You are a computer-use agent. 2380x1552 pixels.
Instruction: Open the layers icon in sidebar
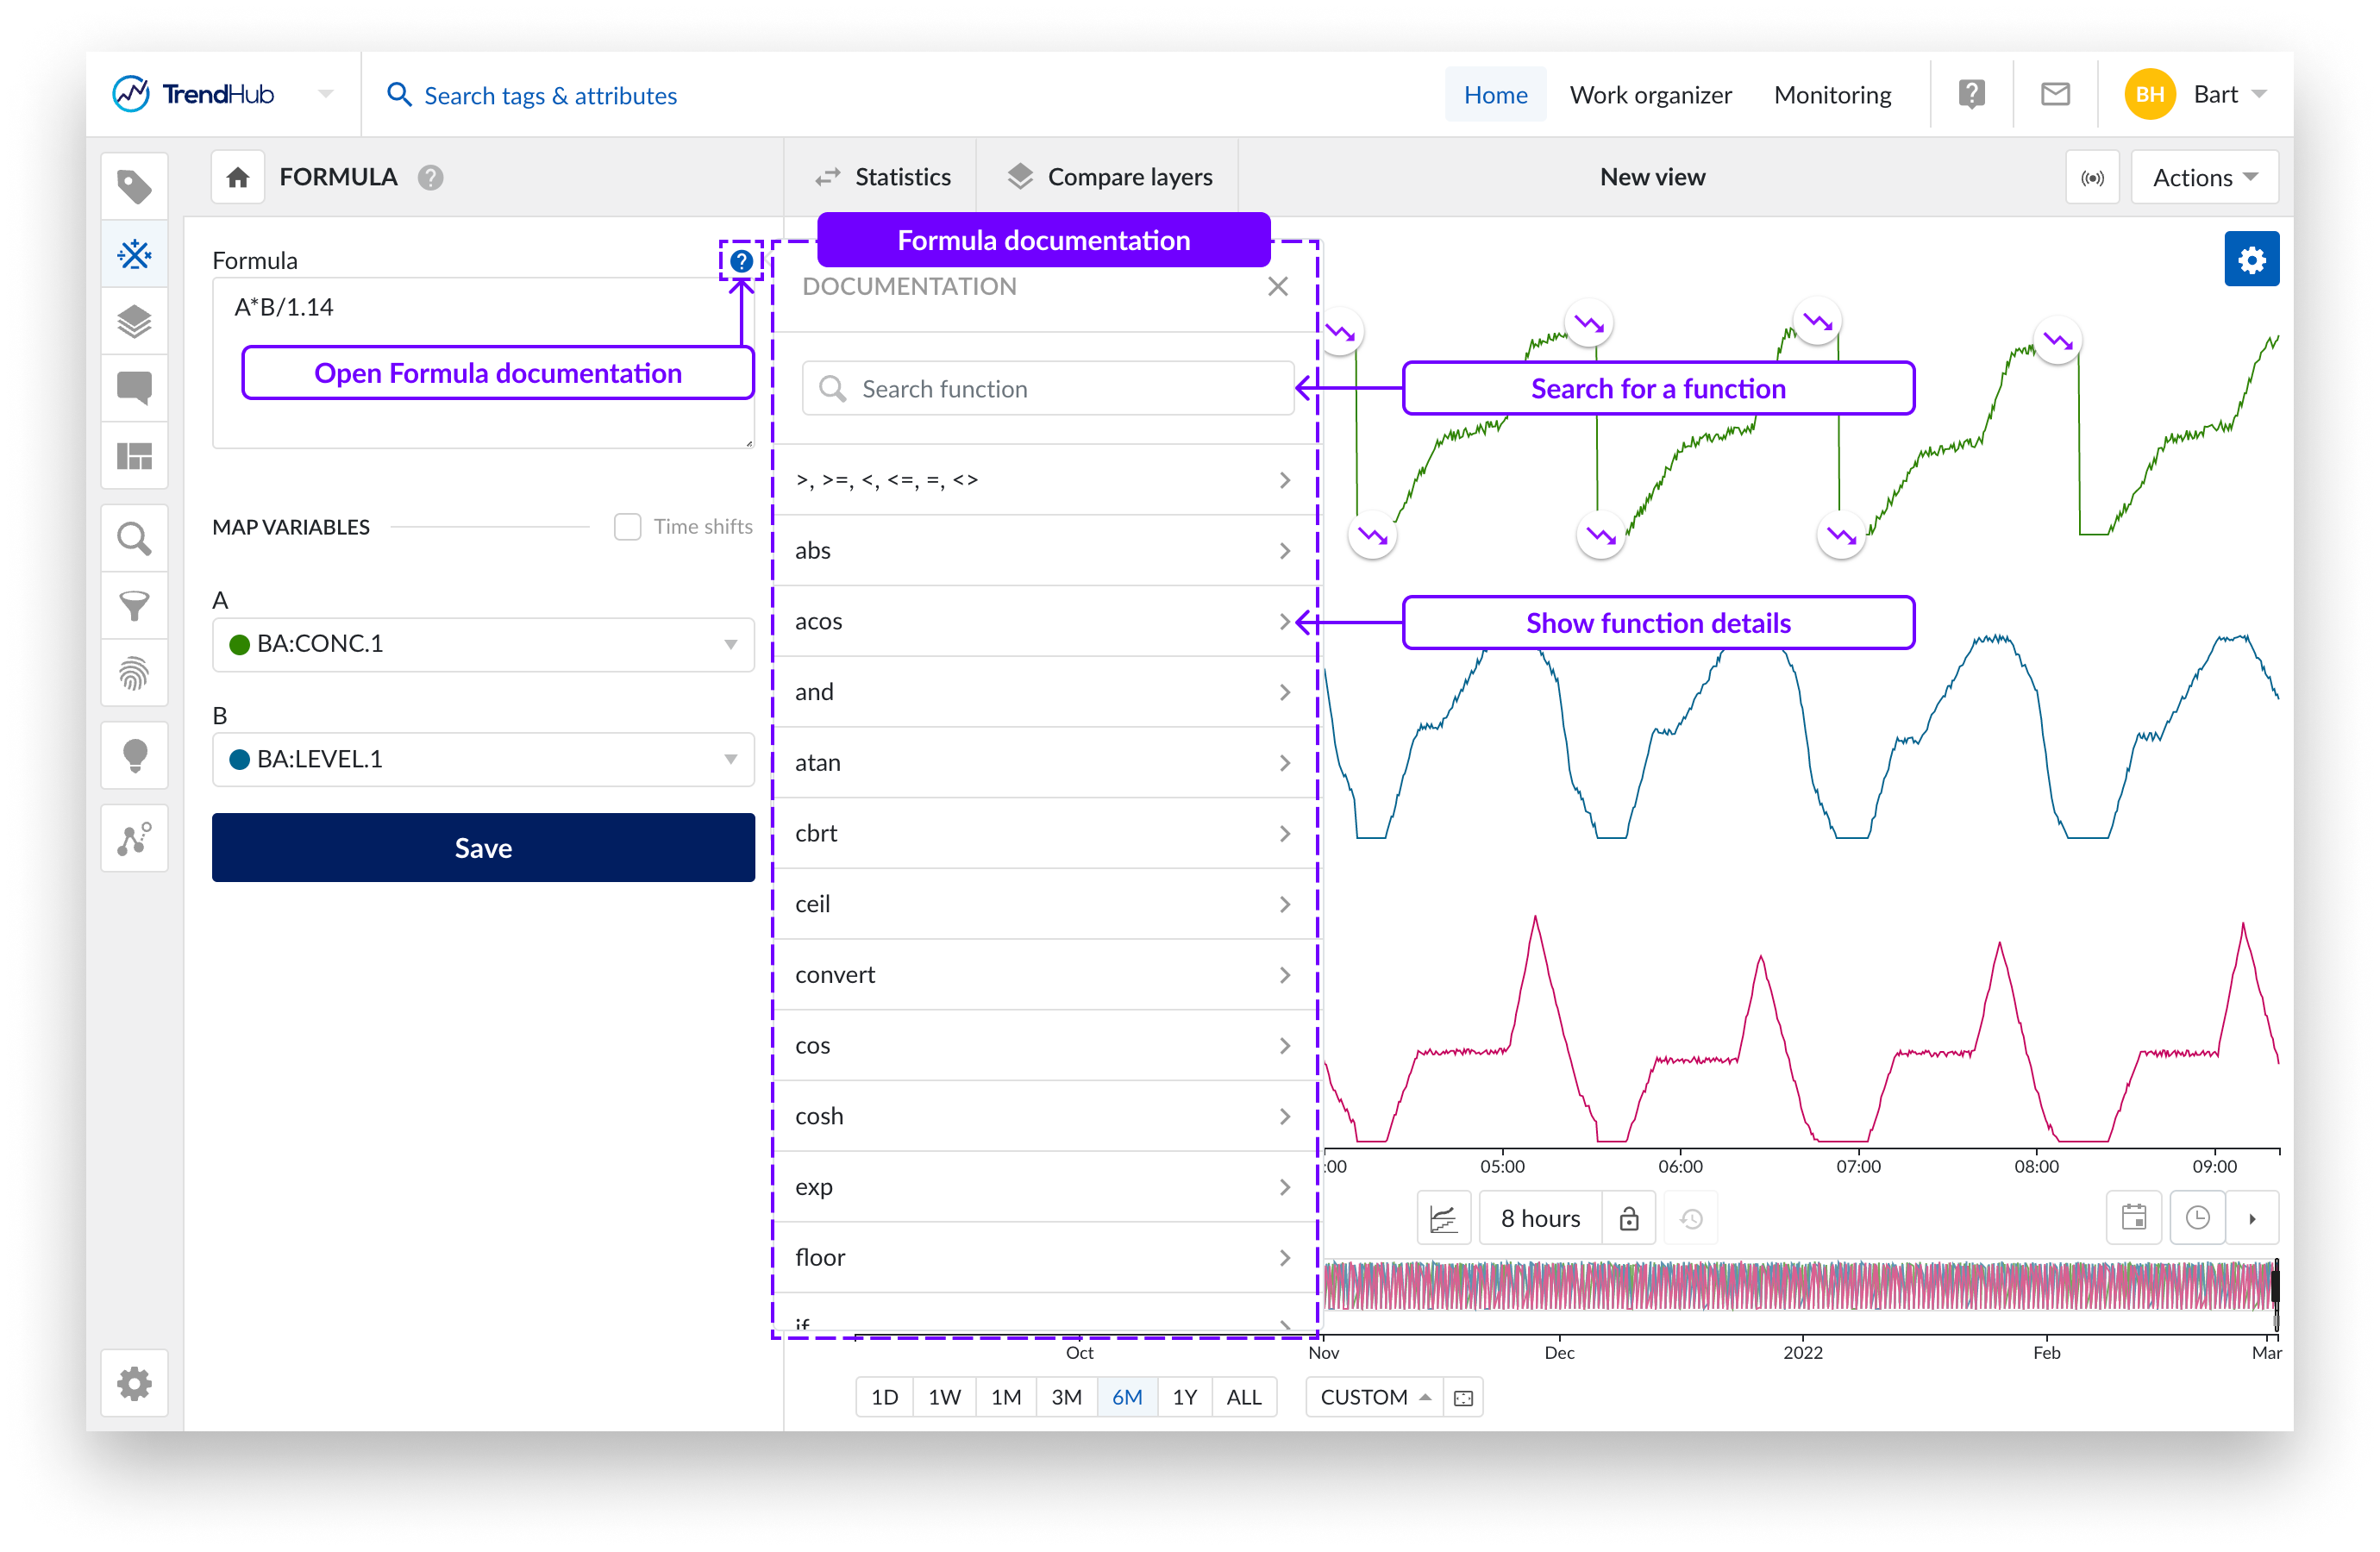pos(134,322)
